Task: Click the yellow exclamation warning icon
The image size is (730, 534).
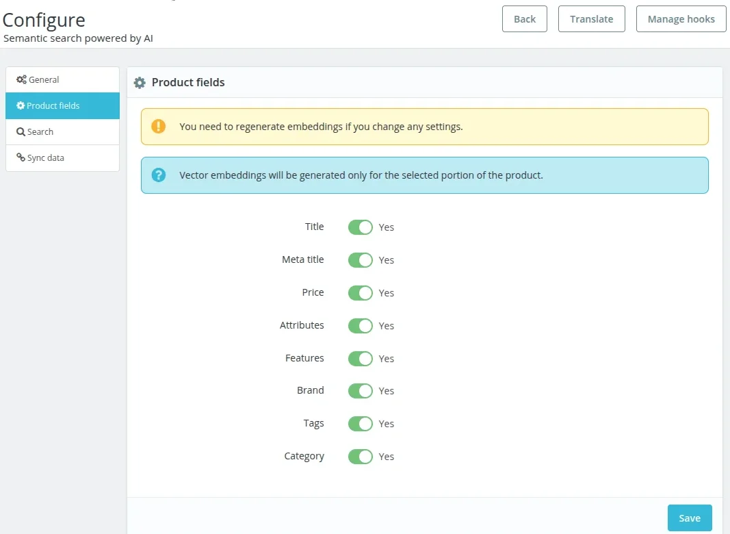Action: coord(159,126)
